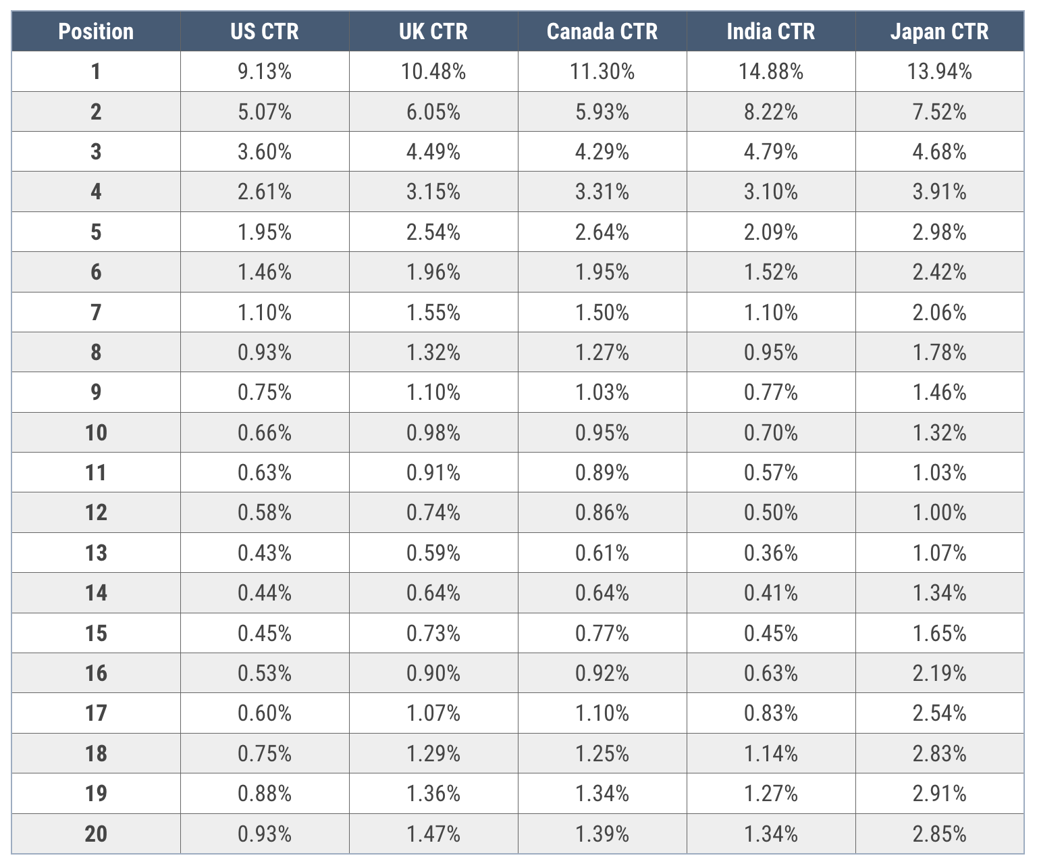Click the Japan CTR column header
The height and width of the screenshot is (866, 1037).
[939, 32]
